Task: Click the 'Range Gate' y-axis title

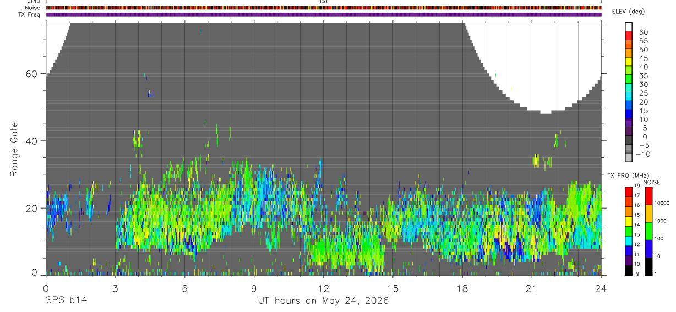Action: 14,149
